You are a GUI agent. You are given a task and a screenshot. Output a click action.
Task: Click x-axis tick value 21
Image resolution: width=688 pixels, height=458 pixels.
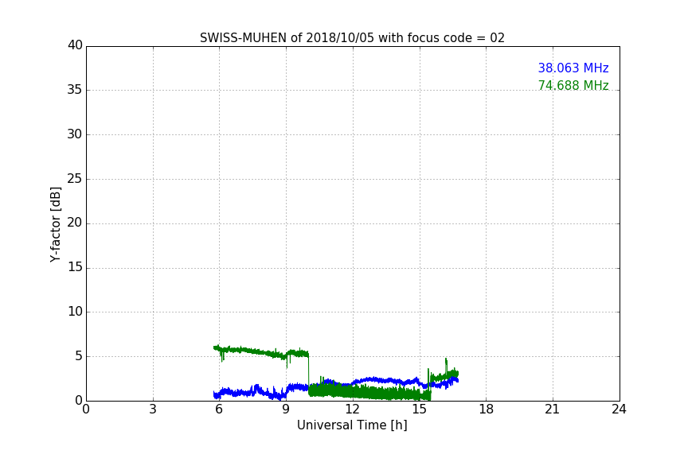click(x=553, y=409)
